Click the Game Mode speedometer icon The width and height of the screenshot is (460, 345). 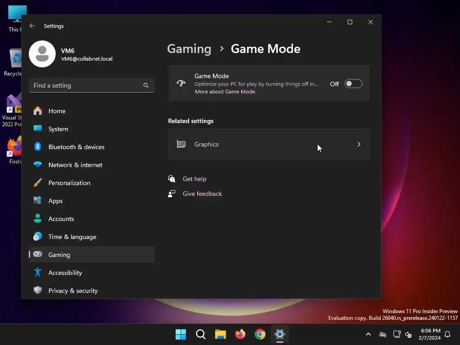point(181,83)
